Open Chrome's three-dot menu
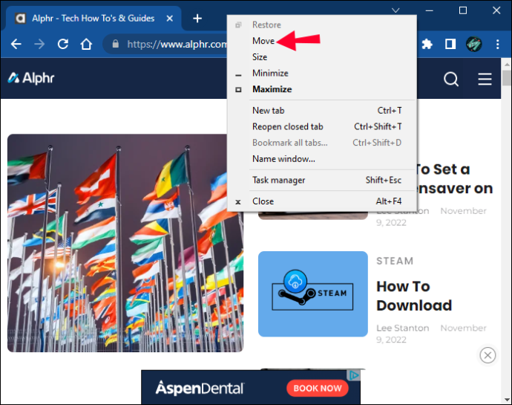The width and height of the screenshot is (512, 405). point(497,44)
